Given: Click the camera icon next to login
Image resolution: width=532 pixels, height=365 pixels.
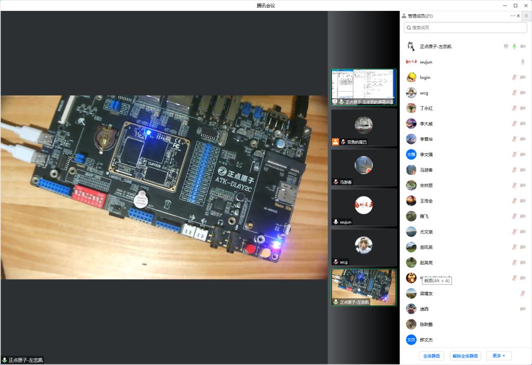Looking at the screenshot, I should click(523, 77).
